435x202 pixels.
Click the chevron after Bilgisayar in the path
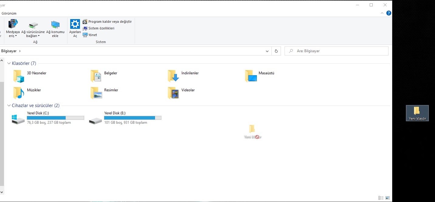point(20,51)
